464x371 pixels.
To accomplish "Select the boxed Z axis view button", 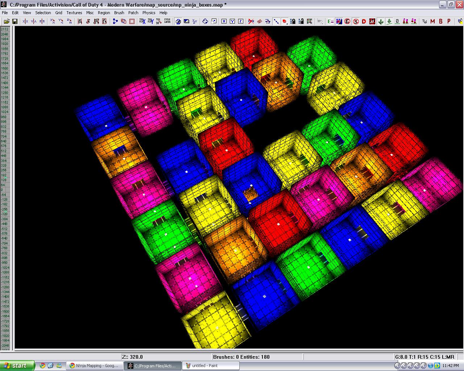I will pyautogui.click(x=240, y=21).
